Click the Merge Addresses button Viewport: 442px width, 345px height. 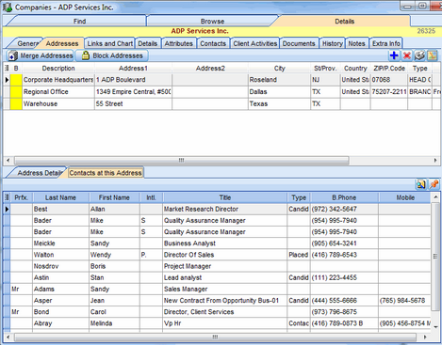[x=41, y=55]
